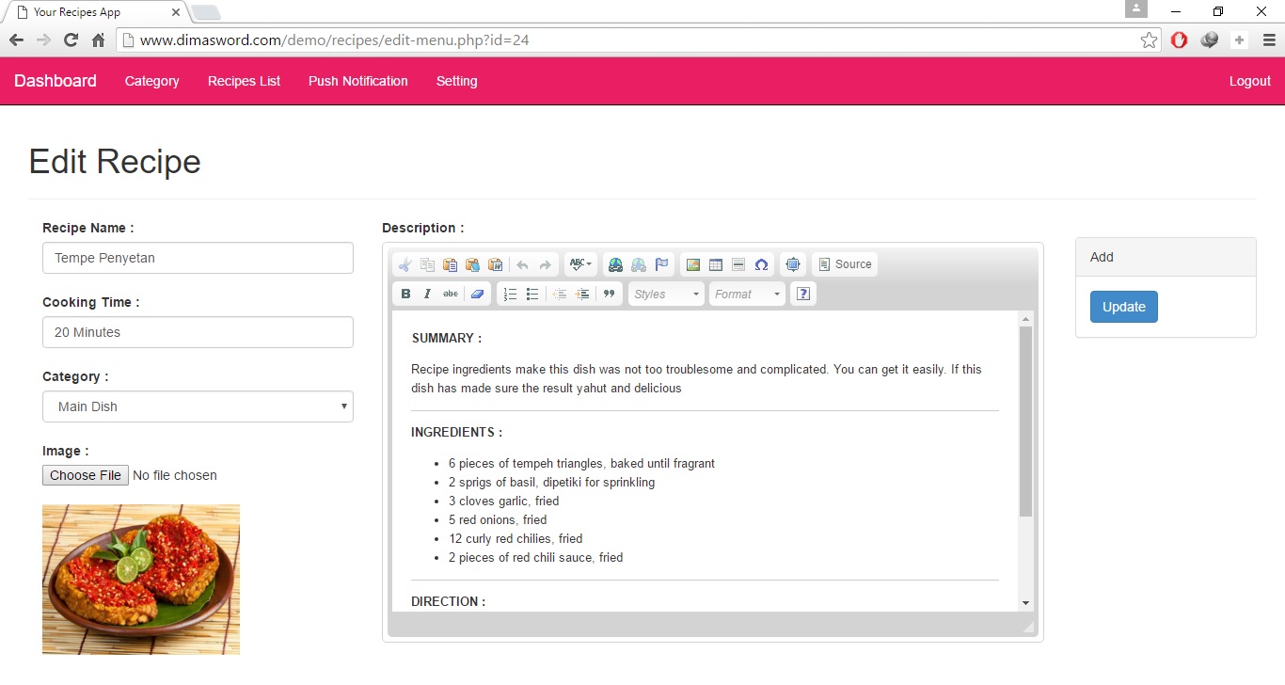Click the Choose File button
The height and width of the screenshot is (685, 1285).
point(86,475)
